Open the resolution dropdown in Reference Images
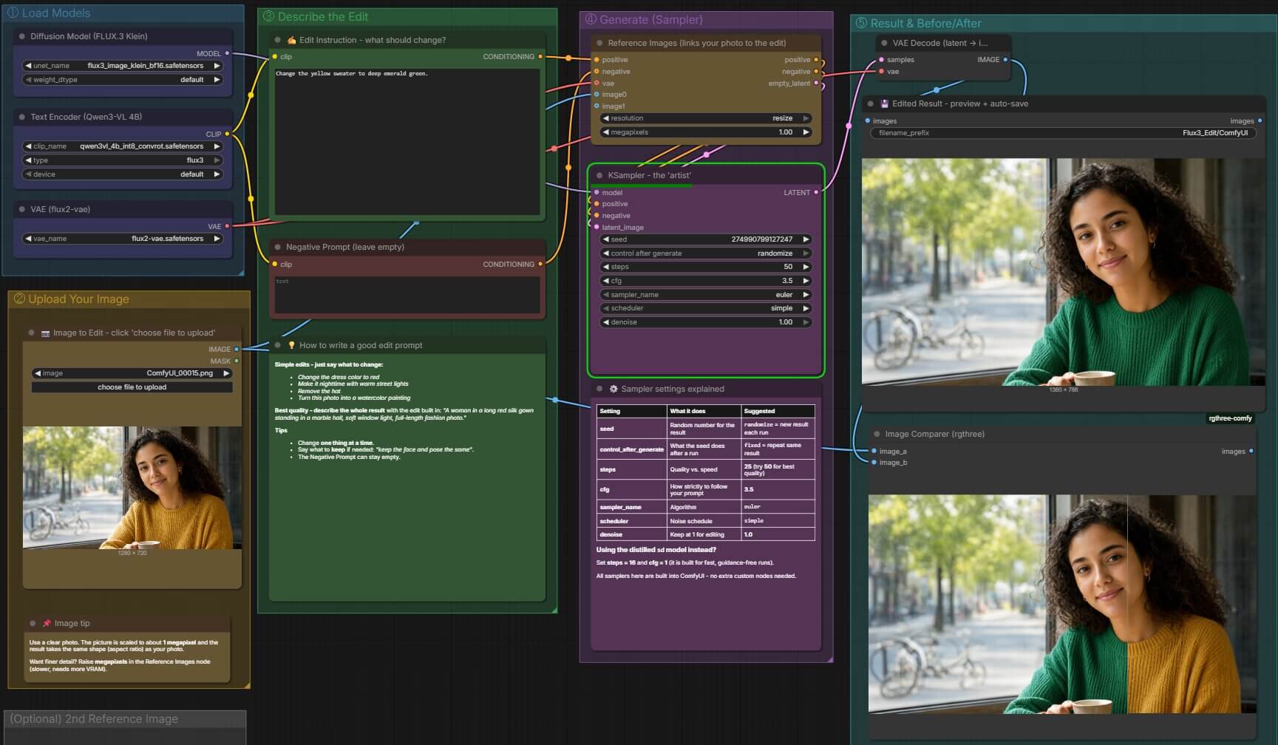 point(706,118)
